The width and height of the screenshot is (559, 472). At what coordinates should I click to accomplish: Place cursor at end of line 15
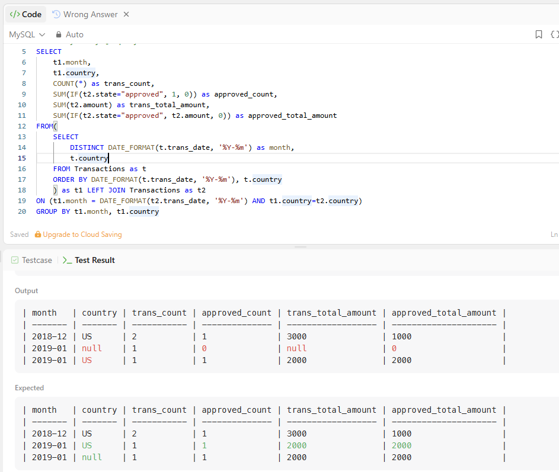pos(108,158)
